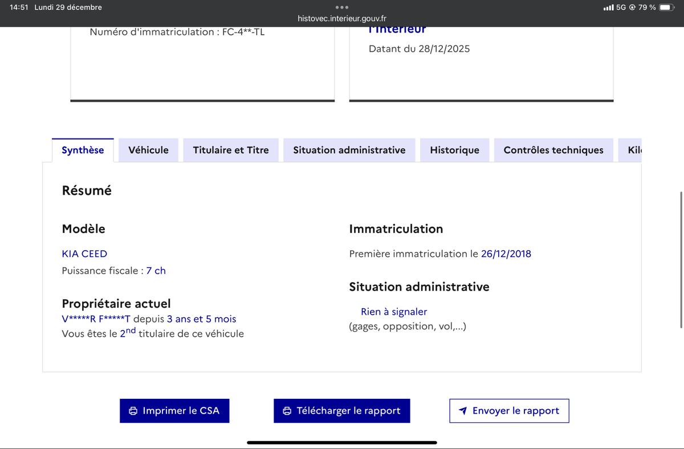The image size is (684, 449).
Task: Click the 3 ans et 5 mois duration
Action: [201, 319]
